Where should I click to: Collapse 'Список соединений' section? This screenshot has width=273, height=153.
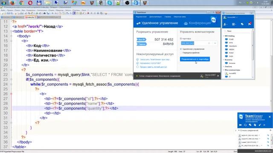click(239, 130)
